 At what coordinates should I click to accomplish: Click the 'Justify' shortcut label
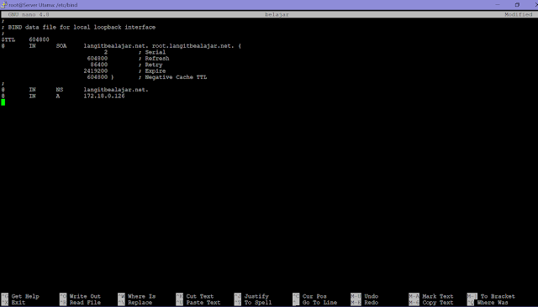(x=256, y=296)
